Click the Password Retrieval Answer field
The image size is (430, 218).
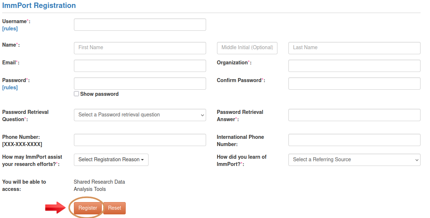pos(354,115)
